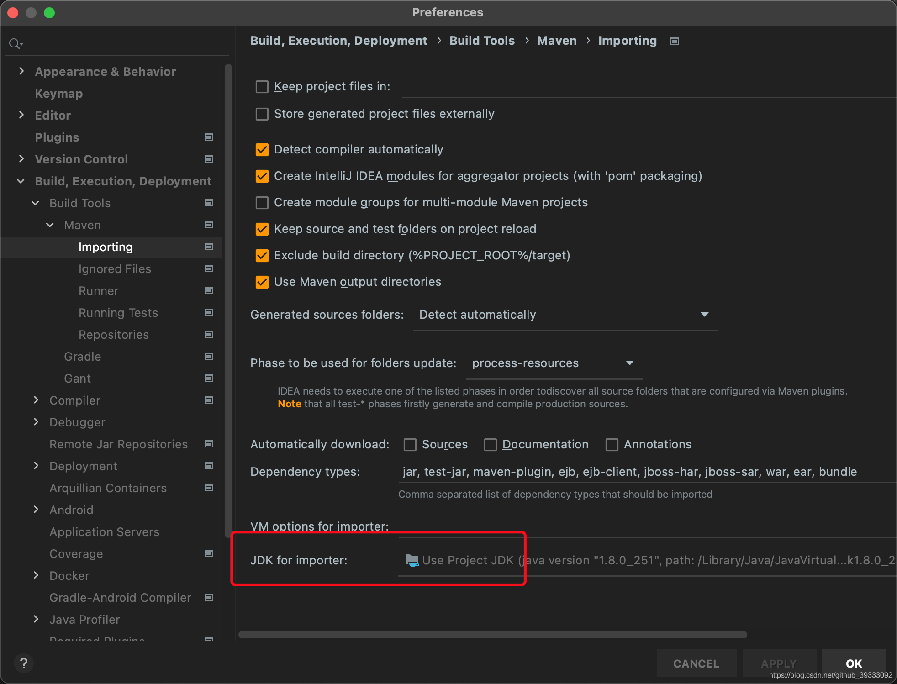Toggle Create IntelliJ IDEA modules for aggregator projects
The height and width of the screenshot is (684, 897).
click(262, 176)
